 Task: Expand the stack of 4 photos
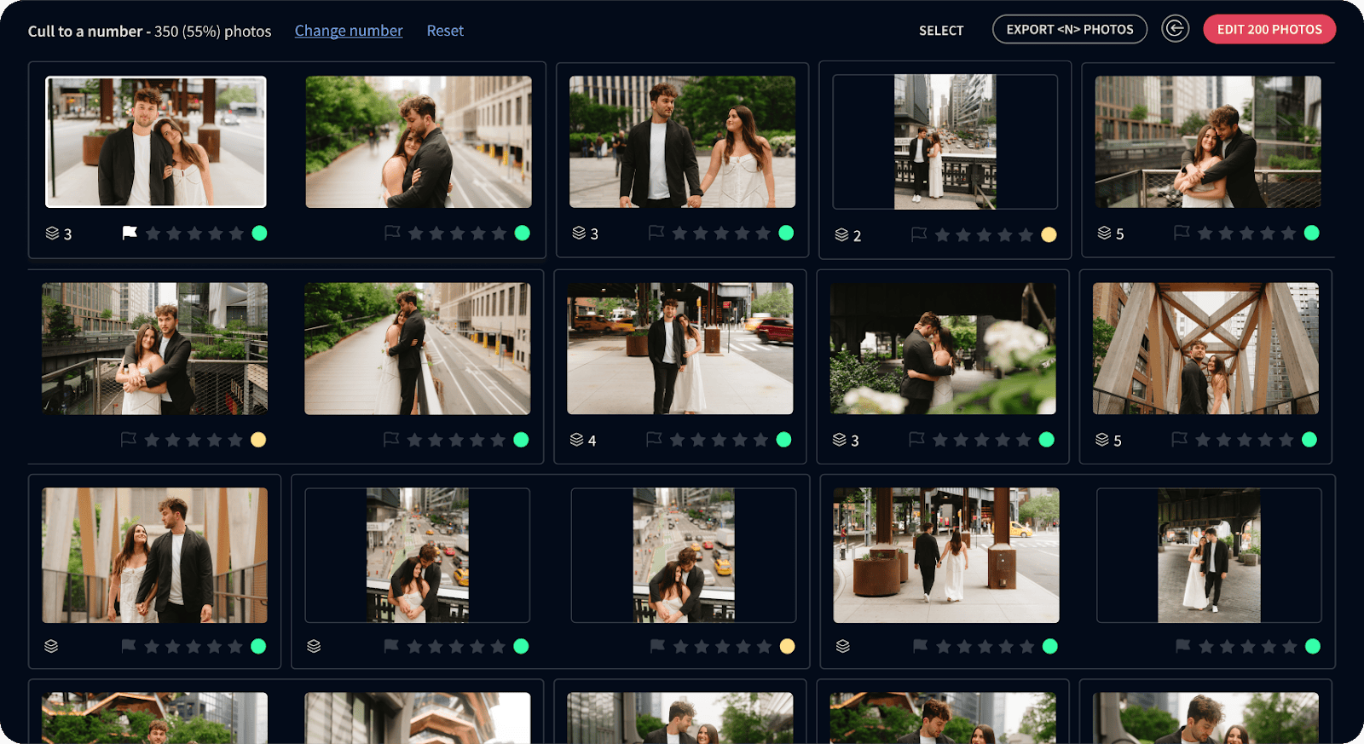pyautogui.click(x=577, y=441)
